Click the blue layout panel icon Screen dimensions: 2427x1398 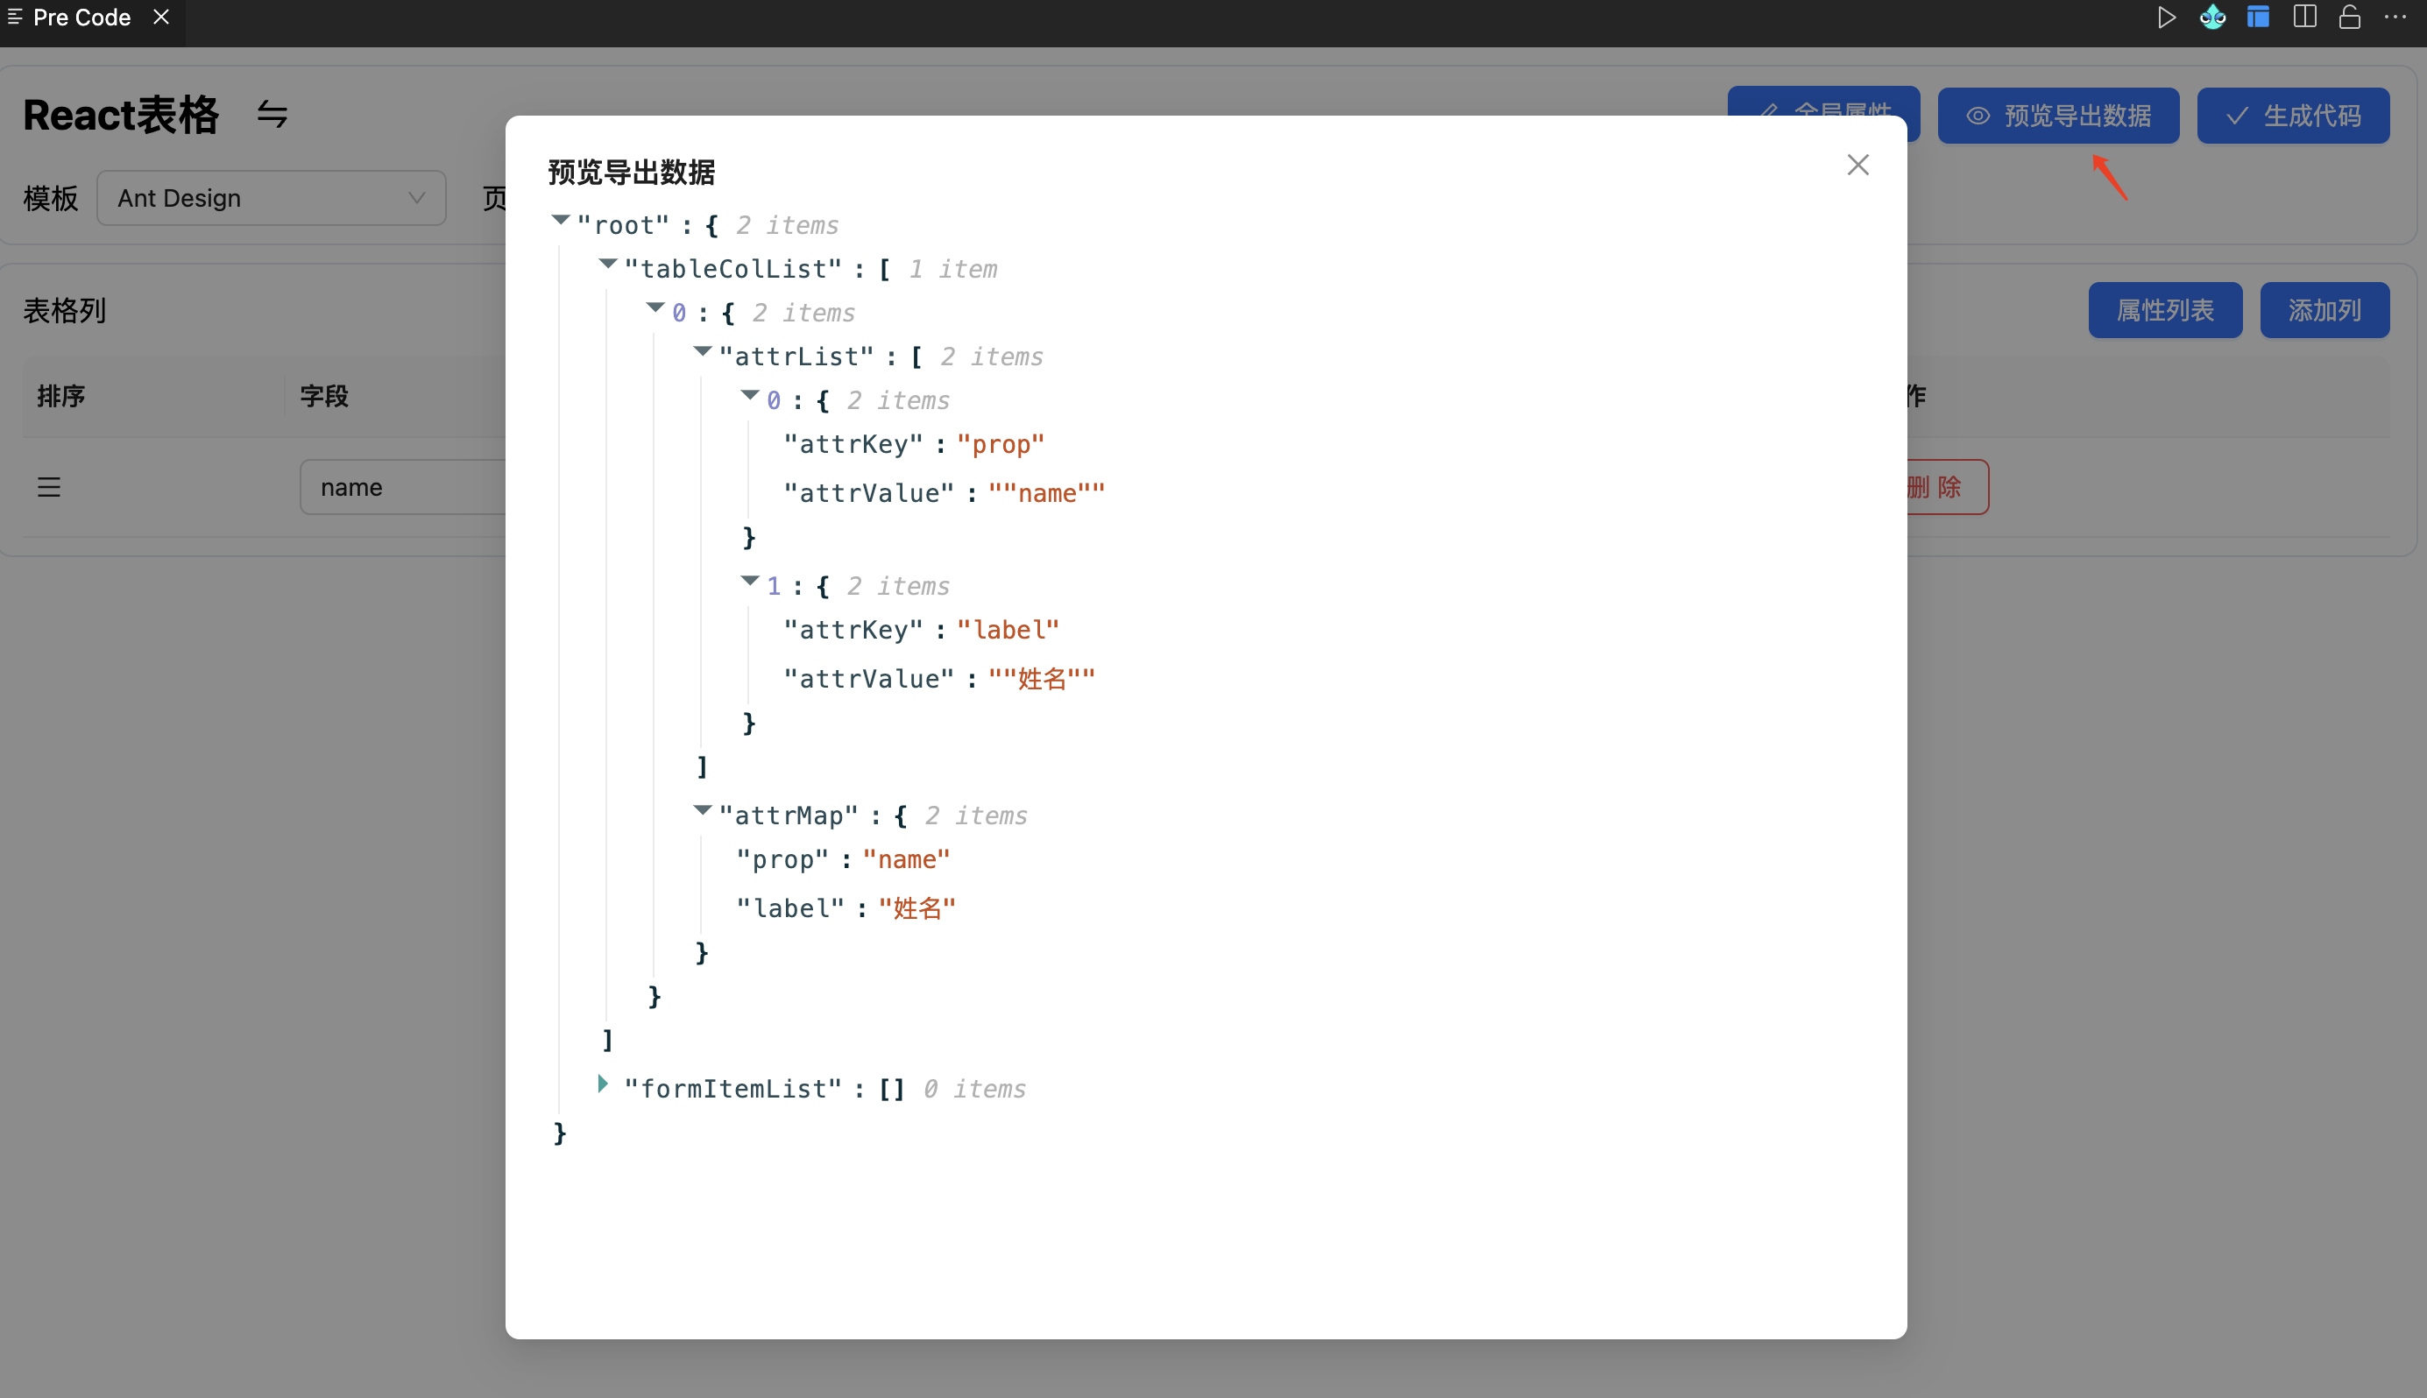[2258, 18]
